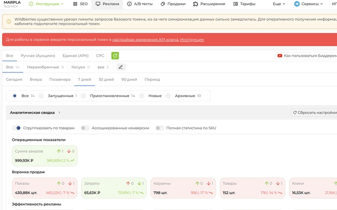Click red down arrow in Показы card
Image resolution: width=337 pixels, height=210 pixels.
click(x=70, y=183)
